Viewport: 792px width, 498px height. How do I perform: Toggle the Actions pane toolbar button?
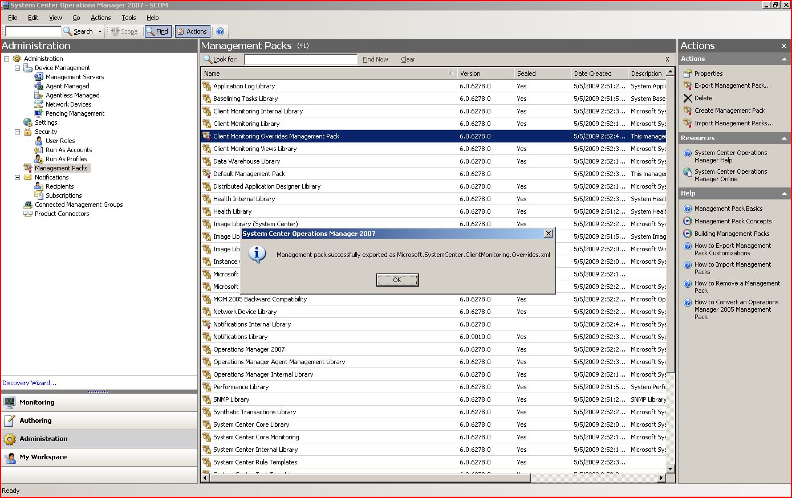[192, 31]
